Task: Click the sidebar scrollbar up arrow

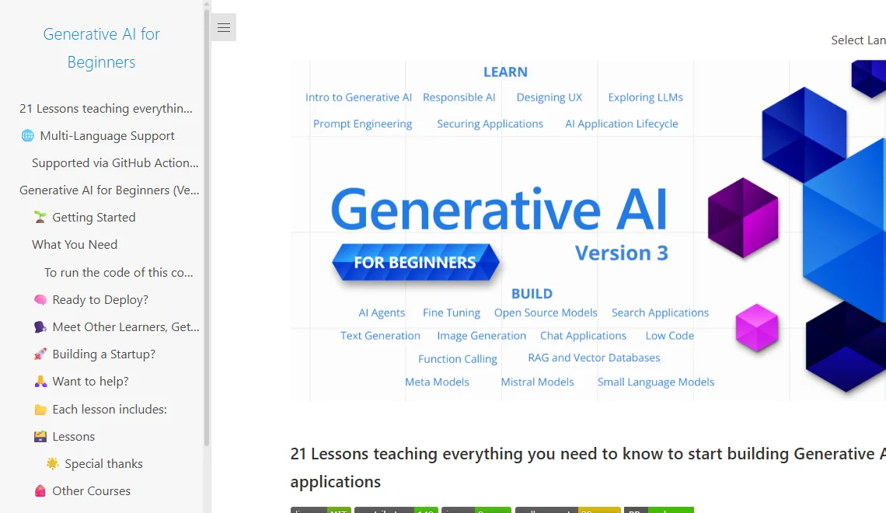Action: [207, 3]
